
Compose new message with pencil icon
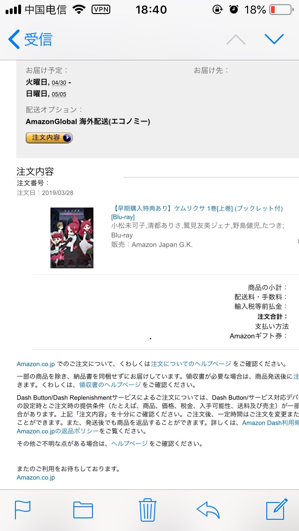tap(277, 509)
